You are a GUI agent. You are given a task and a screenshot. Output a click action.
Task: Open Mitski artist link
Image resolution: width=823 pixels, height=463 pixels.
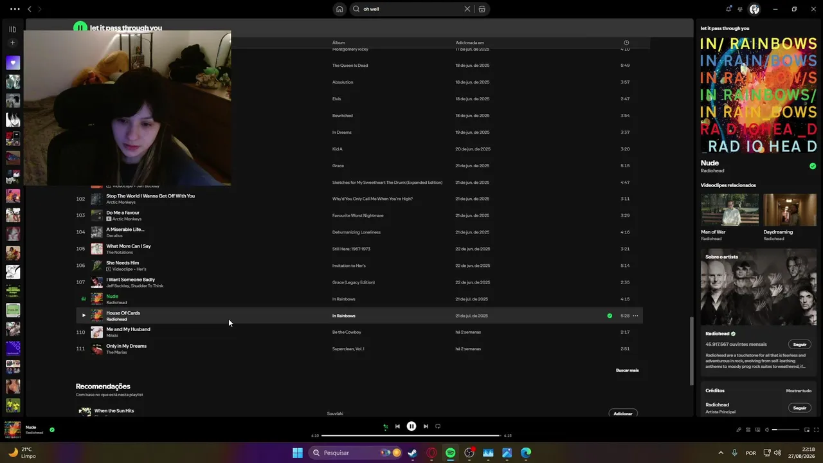[112, 336]
